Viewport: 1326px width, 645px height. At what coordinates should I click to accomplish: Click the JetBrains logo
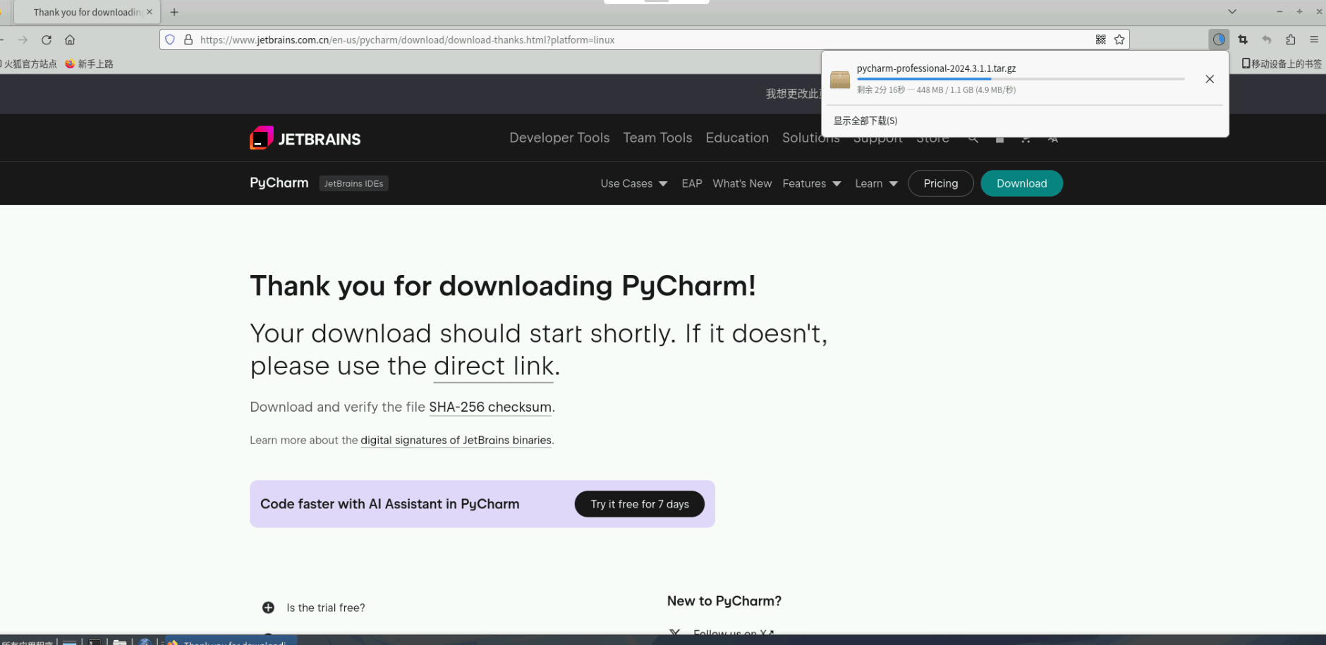(305, 138)
